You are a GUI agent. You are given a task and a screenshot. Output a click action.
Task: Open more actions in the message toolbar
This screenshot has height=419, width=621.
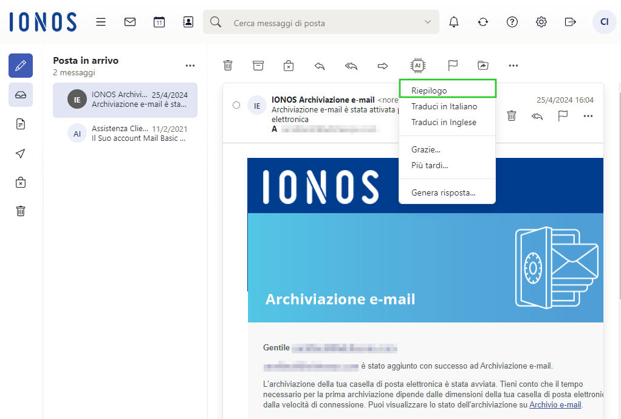click(x=513, y=66)
